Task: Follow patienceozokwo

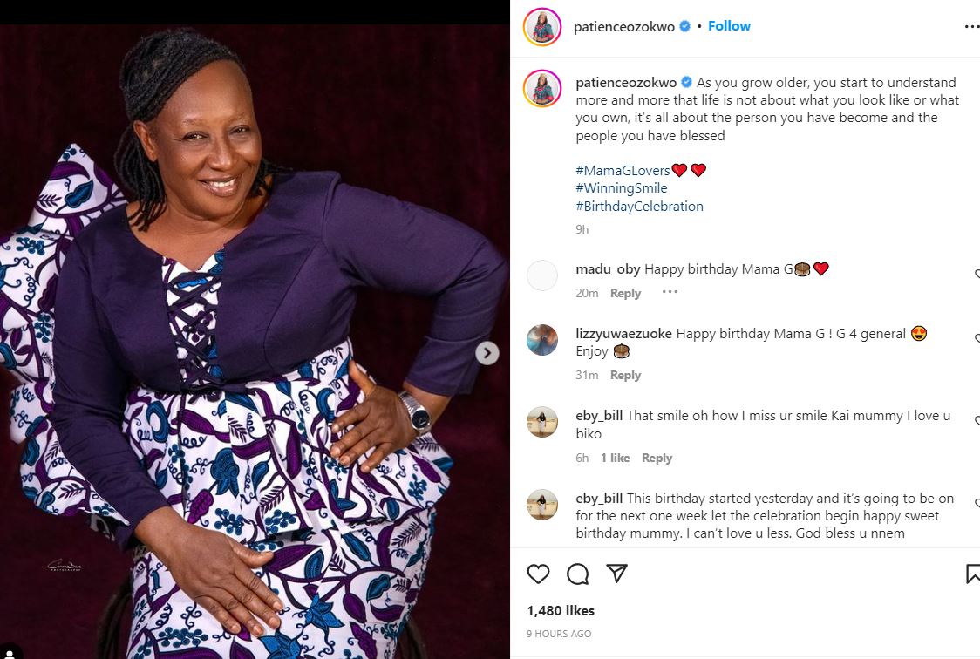Action: [x=729, y=26]
